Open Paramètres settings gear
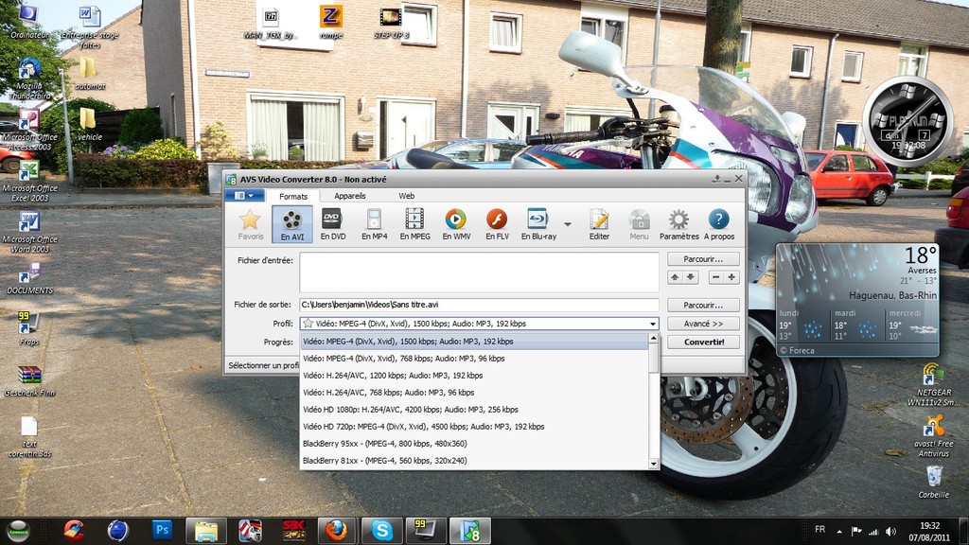The image size is (969, 545). (678, 222)
